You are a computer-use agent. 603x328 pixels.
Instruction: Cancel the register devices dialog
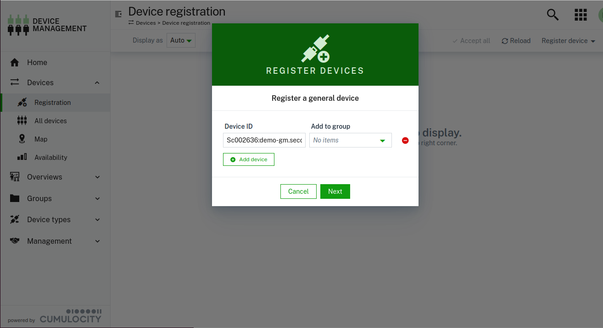(x=298, y=191)
